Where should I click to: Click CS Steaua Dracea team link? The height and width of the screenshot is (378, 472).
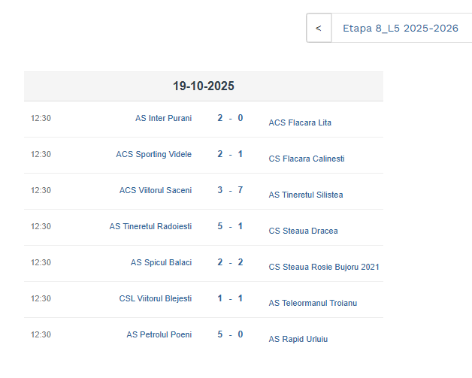point(303,231)
